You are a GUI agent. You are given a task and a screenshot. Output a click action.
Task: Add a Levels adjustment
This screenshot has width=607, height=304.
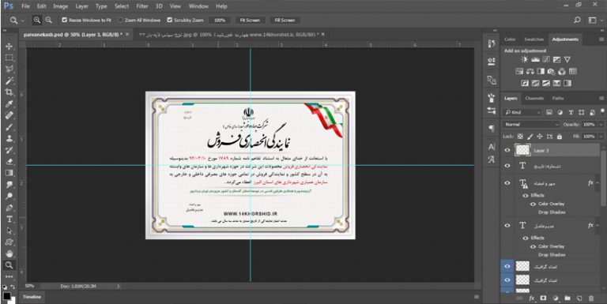coord(535,59)
